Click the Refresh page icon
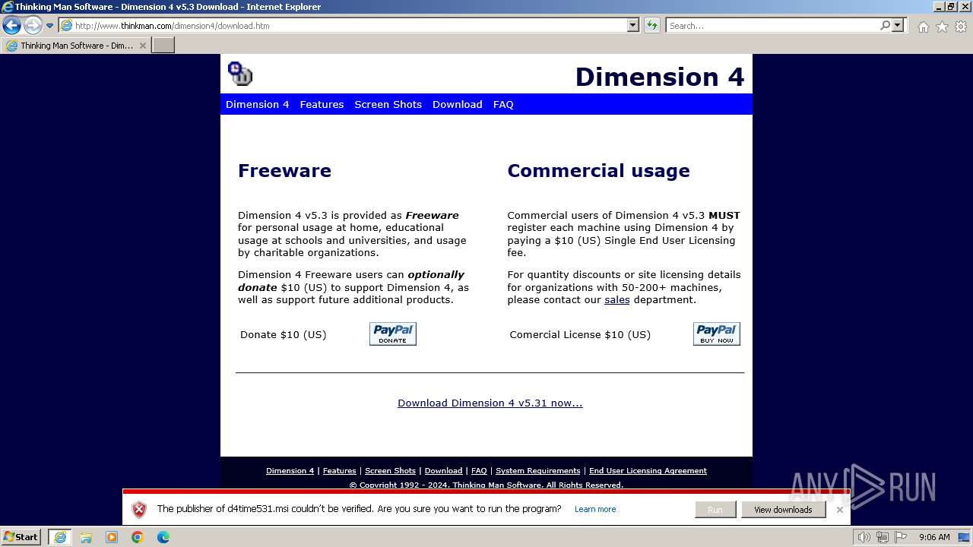The width and height of the screenshot is (973, 547). pyautogui.click(x=652, y=25)
